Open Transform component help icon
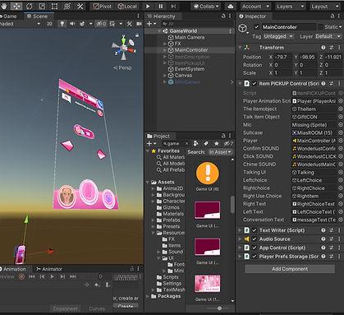344x315 pixels. coord(323,48)
